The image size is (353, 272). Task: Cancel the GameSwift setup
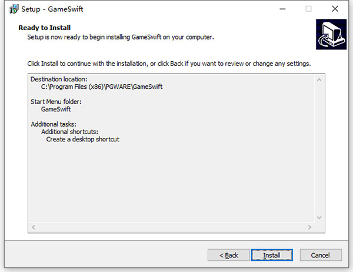pos(321,255)
